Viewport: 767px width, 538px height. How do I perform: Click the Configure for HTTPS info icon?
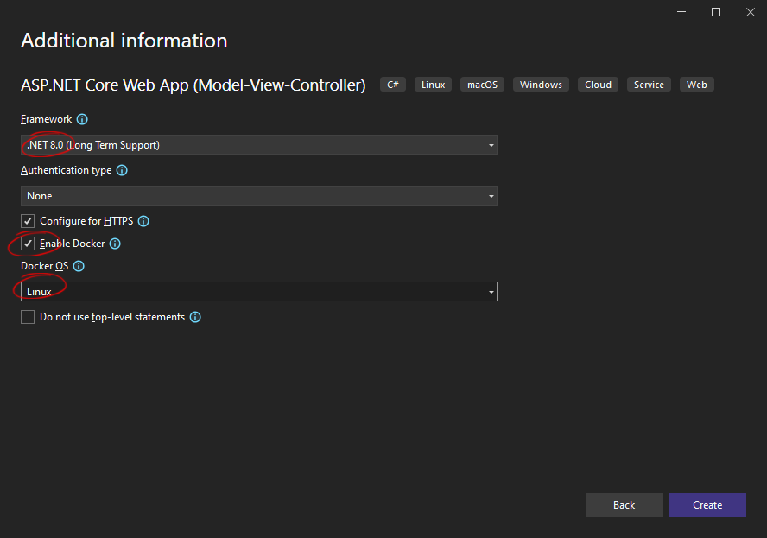[x=143, y=221]
